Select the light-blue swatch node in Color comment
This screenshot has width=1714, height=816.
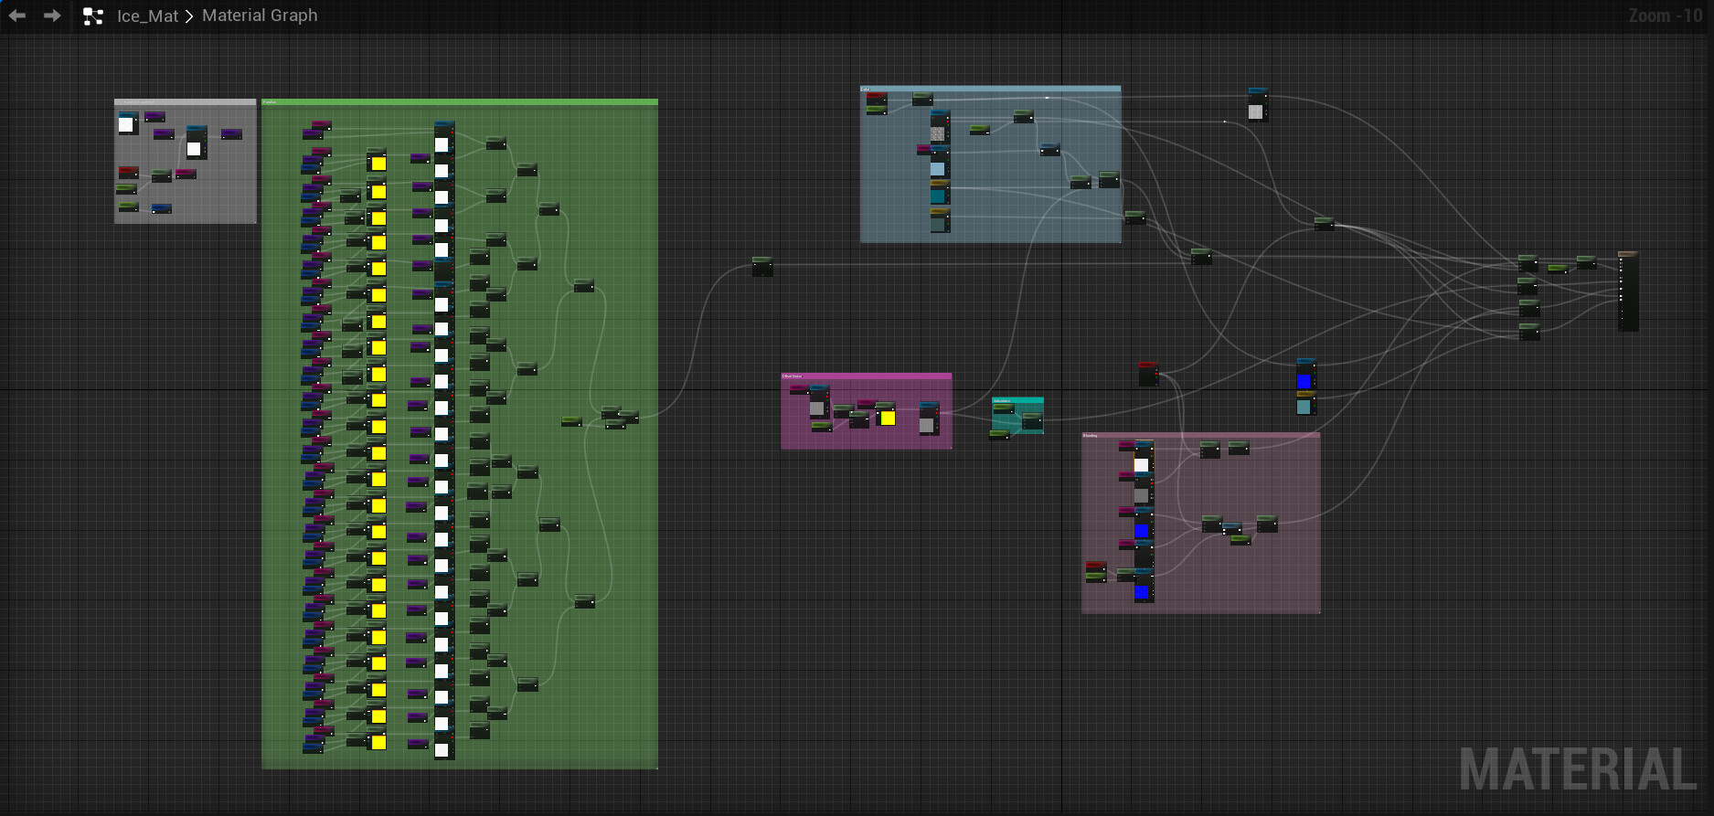(939, 162)
